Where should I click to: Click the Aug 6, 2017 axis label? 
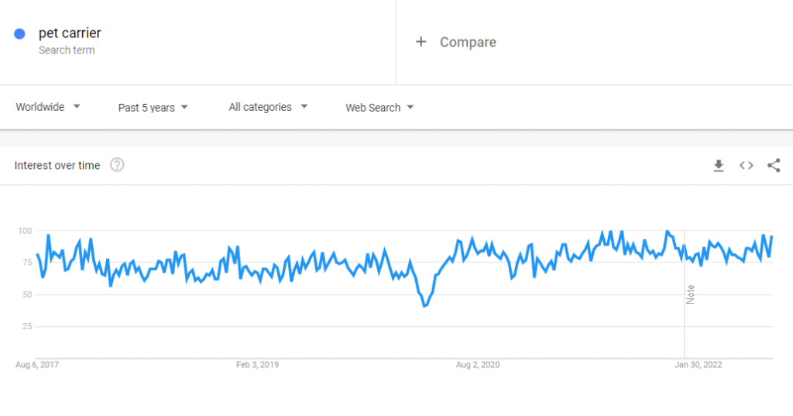coord(37,365)
